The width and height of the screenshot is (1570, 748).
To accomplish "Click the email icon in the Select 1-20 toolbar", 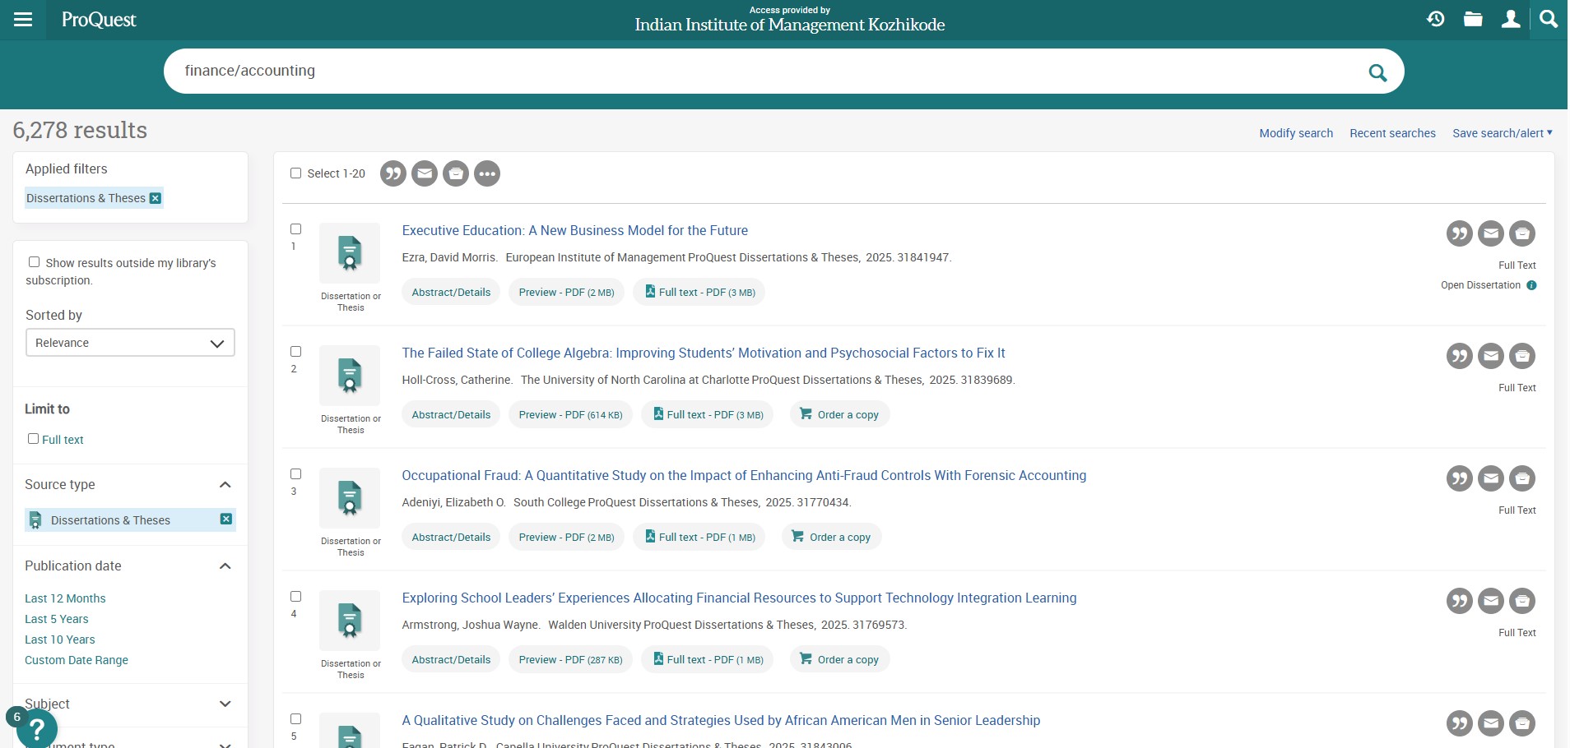I will pos(425,173).
